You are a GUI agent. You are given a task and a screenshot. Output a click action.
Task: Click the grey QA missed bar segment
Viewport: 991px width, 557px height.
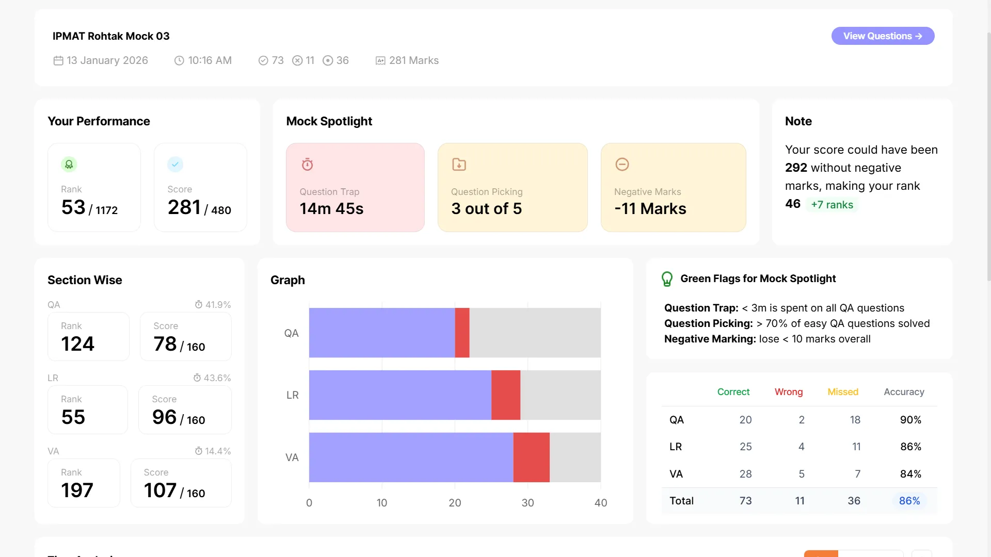click(535, 333)
